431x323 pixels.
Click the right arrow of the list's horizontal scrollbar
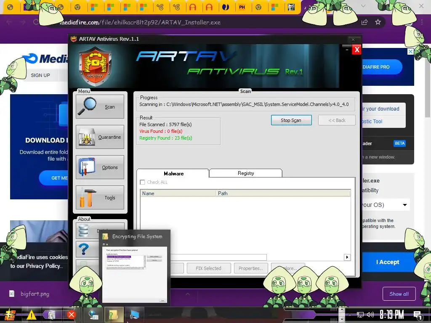(x=347, y=257)
